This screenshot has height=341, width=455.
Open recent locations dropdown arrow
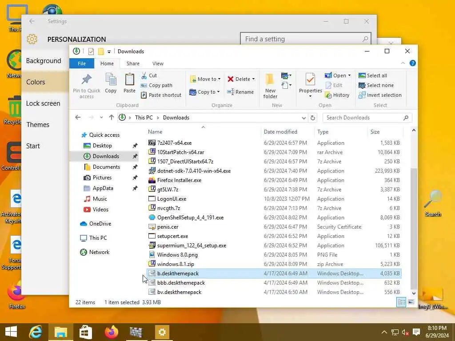click(101, 117)
